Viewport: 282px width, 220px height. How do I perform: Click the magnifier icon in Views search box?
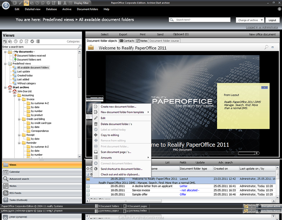[x=79, y=47]
